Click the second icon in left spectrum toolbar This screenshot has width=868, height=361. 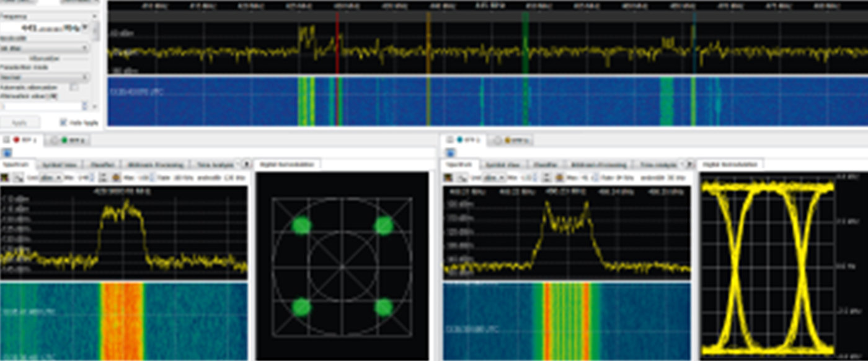tap(19, 178)
